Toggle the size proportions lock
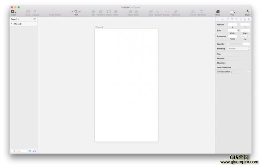This screenshot has height=167, width=261. point(239,30)
